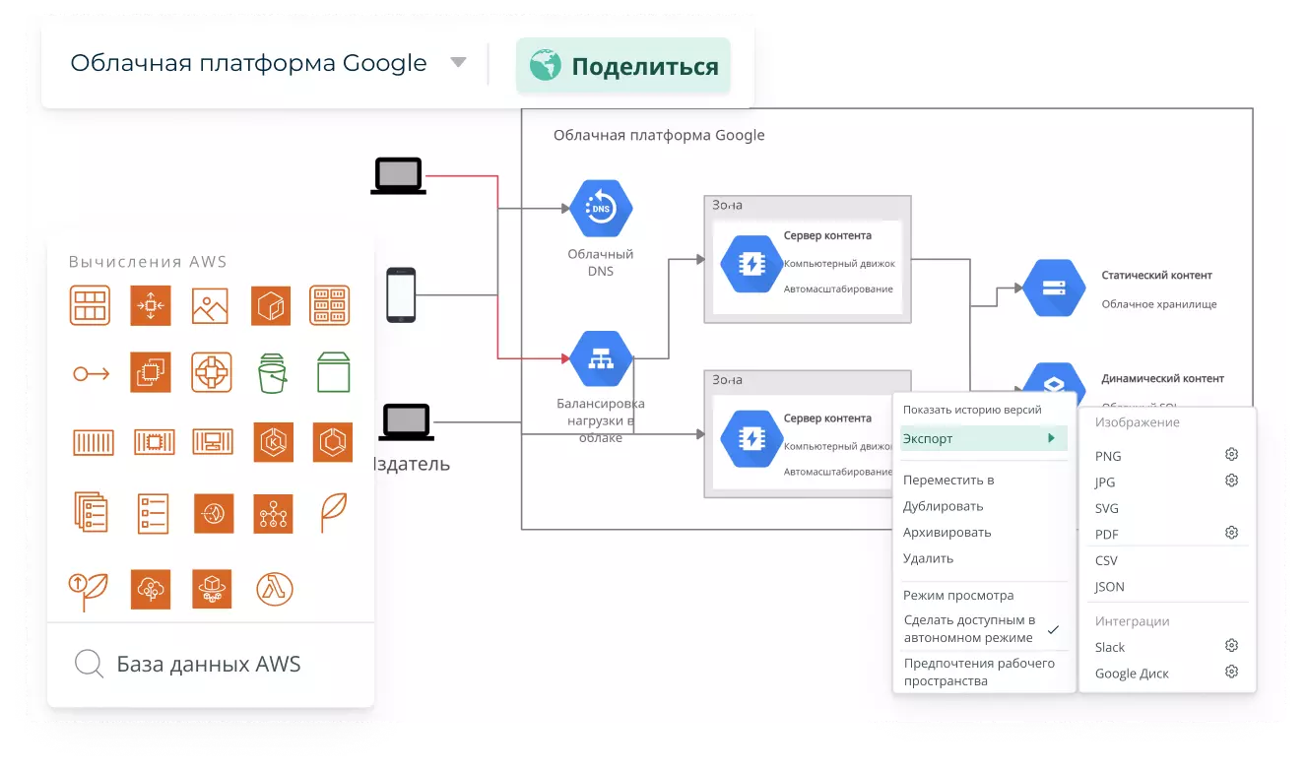Viewport: 1306px width, 771px height.
Task: Choose Переместить в menu entry
Action: (948, 481)
